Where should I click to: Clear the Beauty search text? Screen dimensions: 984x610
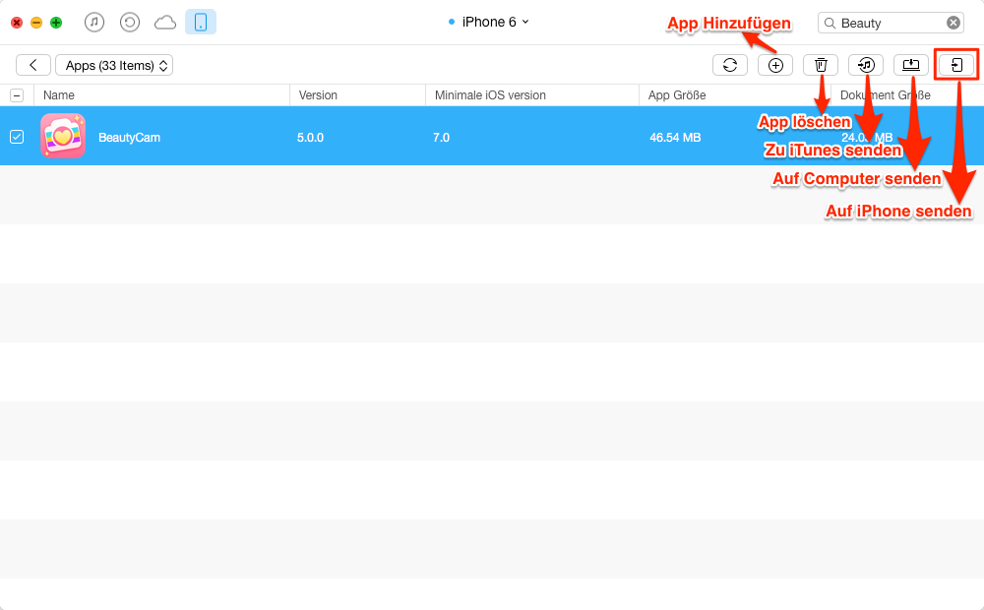(953, 24)
